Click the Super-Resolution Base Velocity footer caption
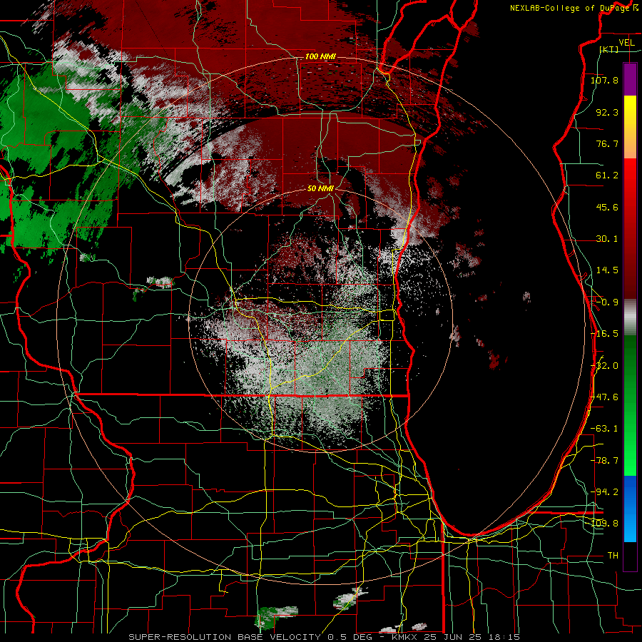 (x=324, y=637)
